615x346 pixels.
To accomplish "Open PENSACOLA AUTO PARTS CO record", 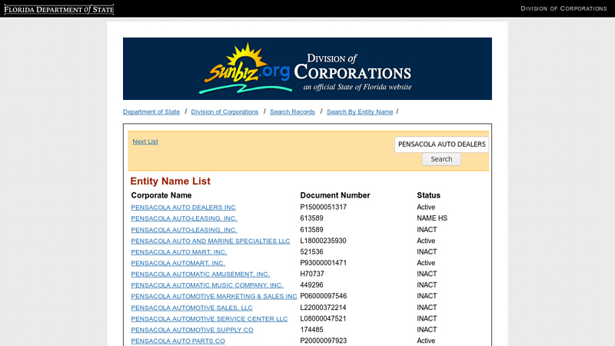I will click(178, 341).
